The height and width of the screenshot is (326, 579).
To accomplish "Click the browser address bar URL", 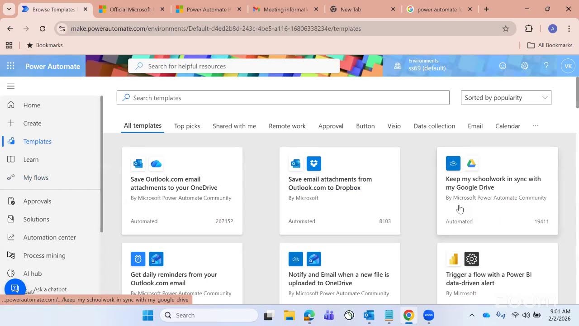I will coord(216,29).
